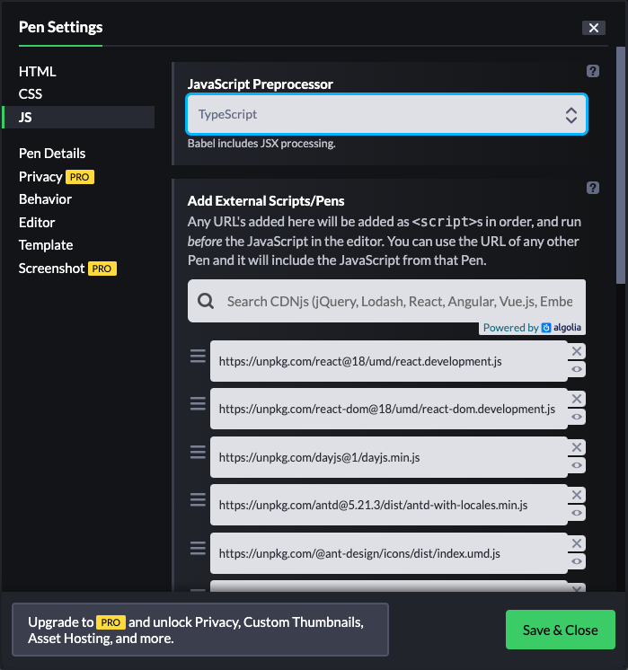Open the Editor settings section

coord(37,223)
